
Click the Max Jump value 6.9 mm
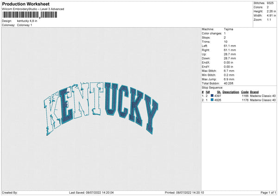[x=229, y=79]
